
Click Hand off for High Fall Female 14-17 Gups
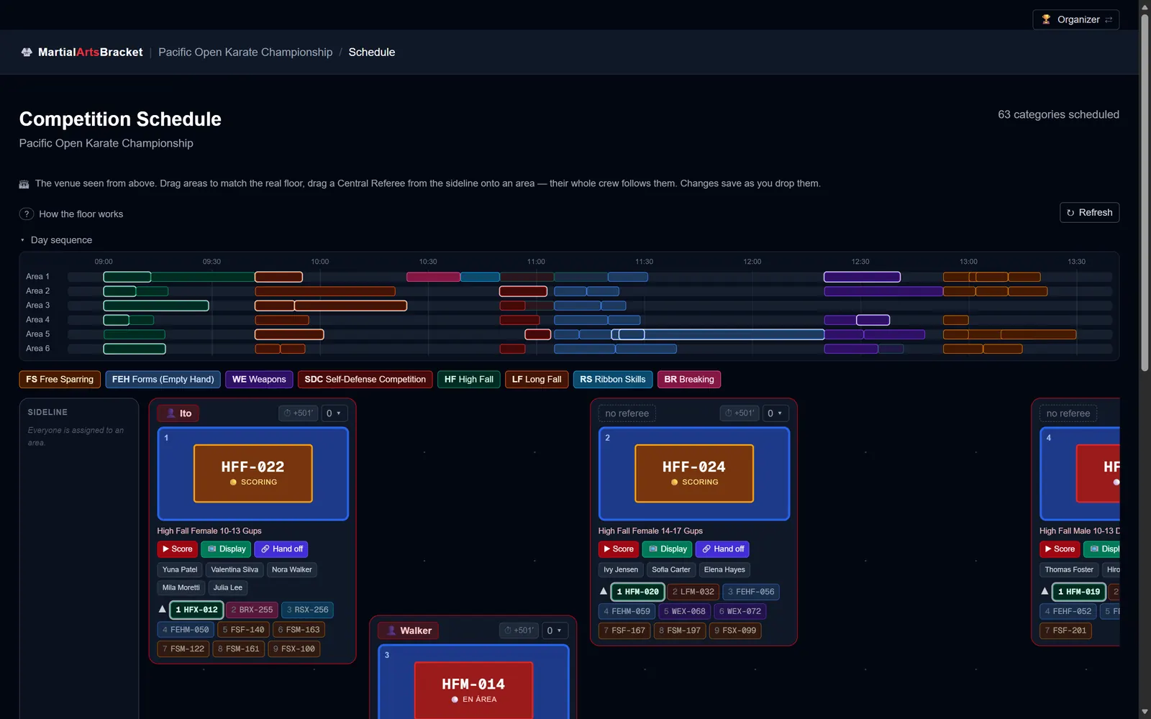[x=723, y=549]
